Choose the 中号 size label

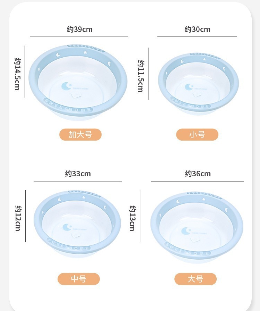[x=78, y=279]
